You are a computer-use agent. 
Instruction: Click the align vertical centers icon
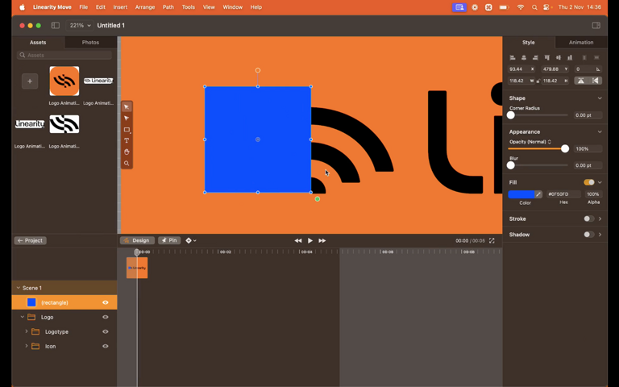click(x=559, y=58)
